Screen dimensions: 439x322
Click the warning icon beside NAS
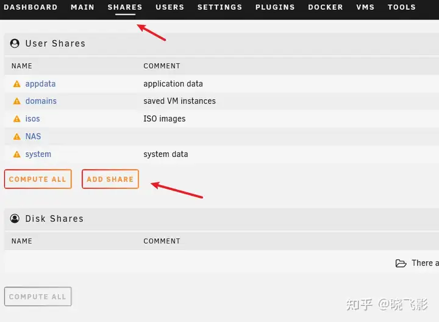pyautogui.click(x=17, y=136)
